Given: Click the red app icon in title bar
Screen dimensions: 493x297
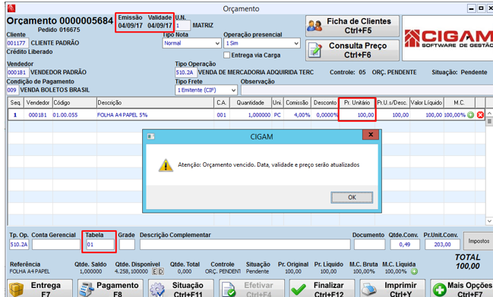Looking at the screenshot, I should pyautogui.click(x=11, y=8).
